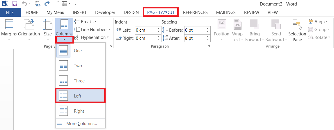Screen dimensions: 334x130
Task: Click the Redo arrow icon
Action: (47, 4)
